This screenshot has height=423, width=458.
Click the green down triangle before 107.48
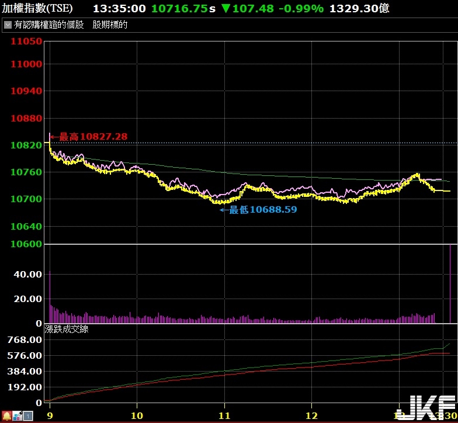[225, 8]
